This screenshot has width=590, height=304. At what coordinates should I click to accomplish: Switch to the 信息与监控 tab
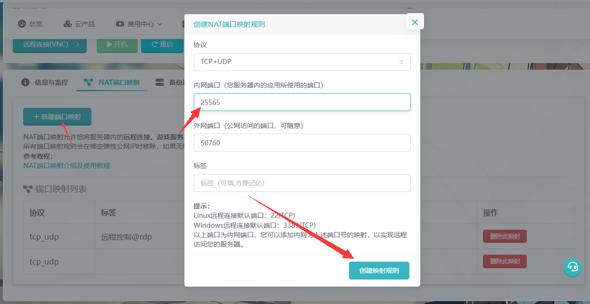(x=51, y=82)
